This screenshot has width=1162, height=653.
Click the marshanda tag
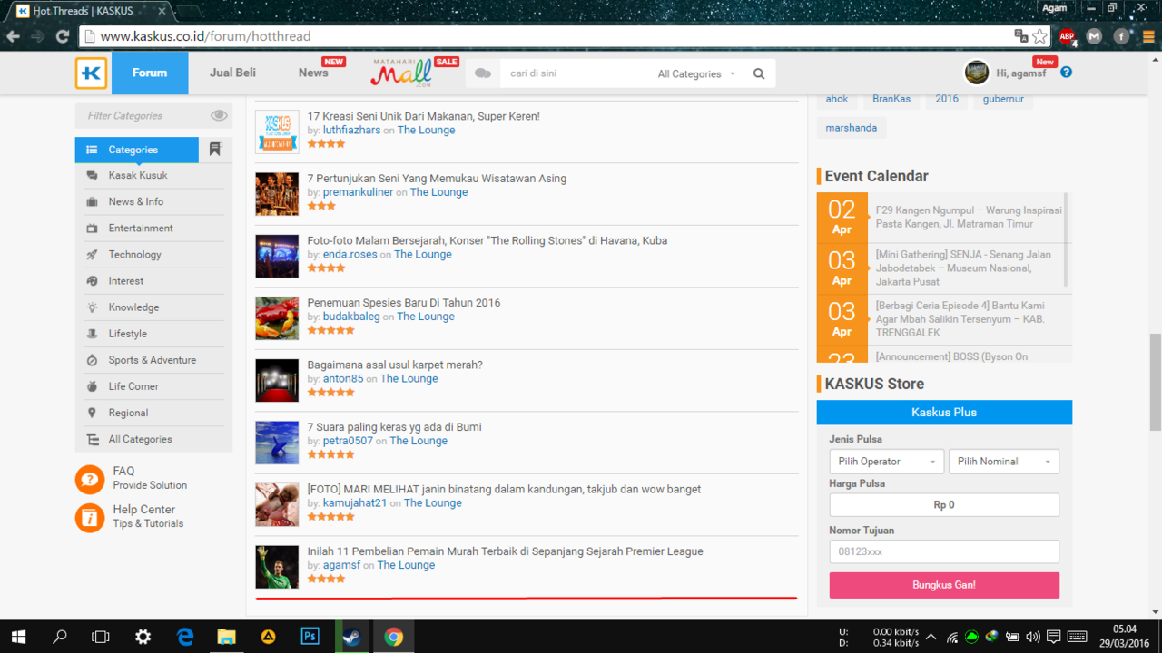point(852,128)
